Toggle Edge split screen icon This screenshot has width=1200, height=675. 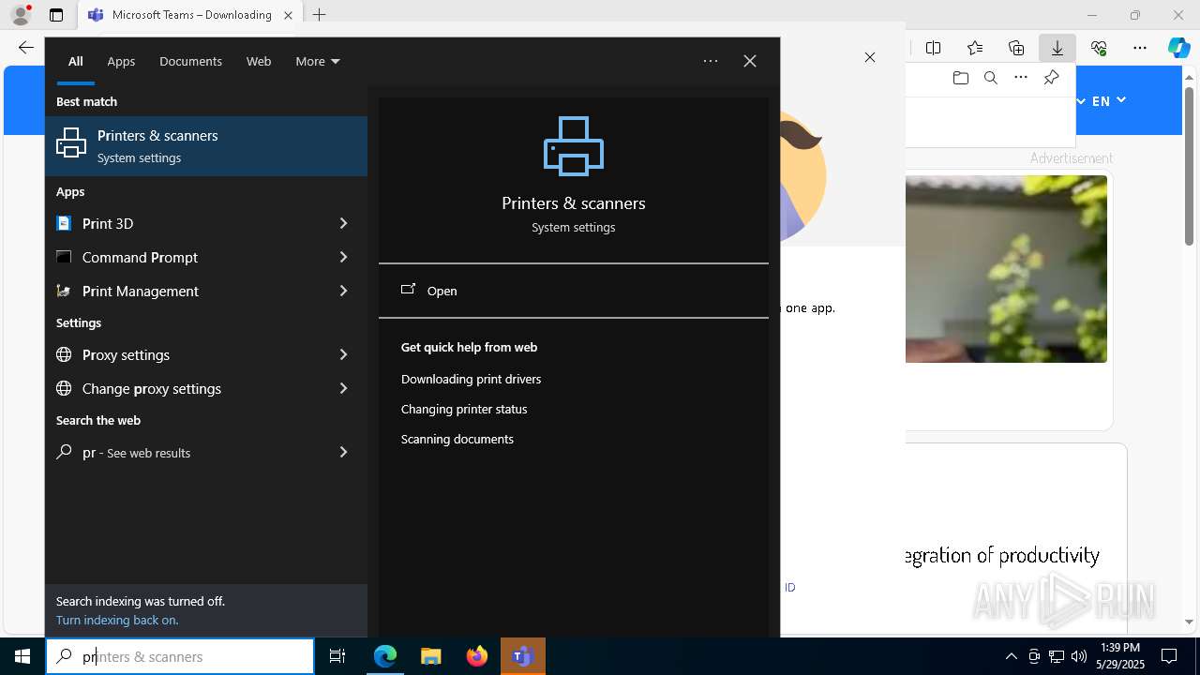[933, 48]
